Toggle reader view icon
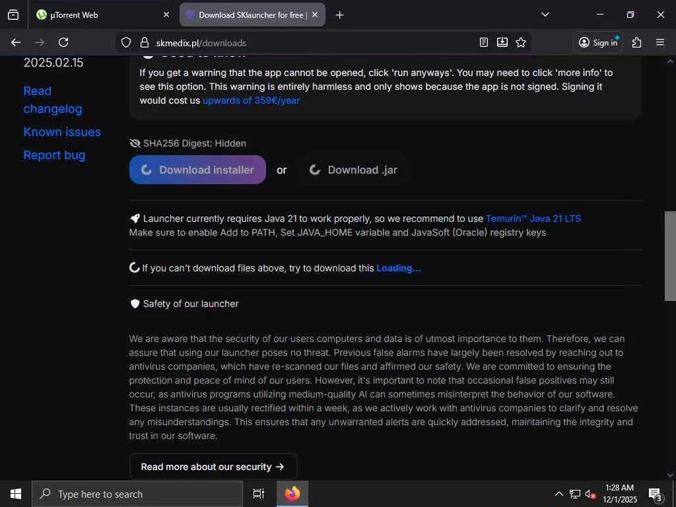 (484, 42)
